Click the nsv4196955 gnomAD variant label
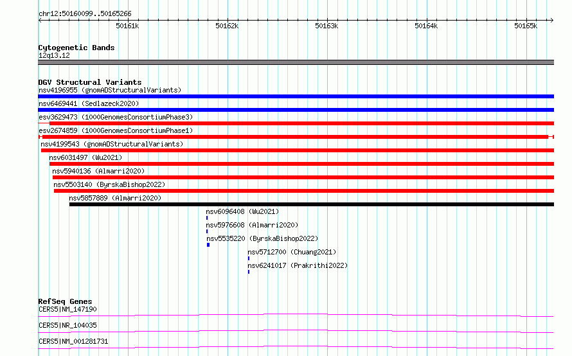The height and width of the screenshot is (356, 572). click(x=110, y=90)
